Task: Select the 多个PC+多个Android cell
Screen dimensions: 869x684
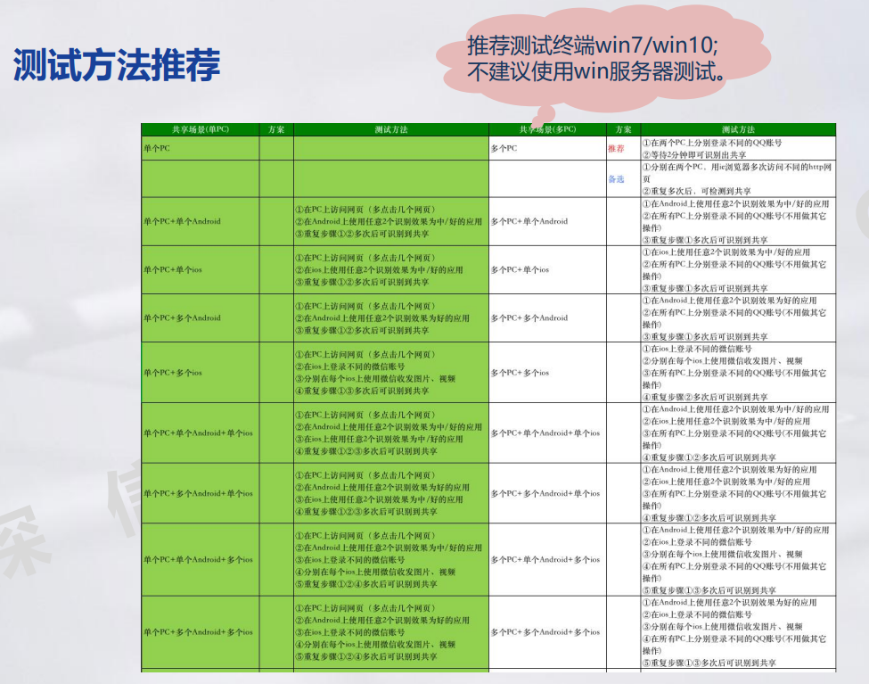Action: (x=547, y=317)
